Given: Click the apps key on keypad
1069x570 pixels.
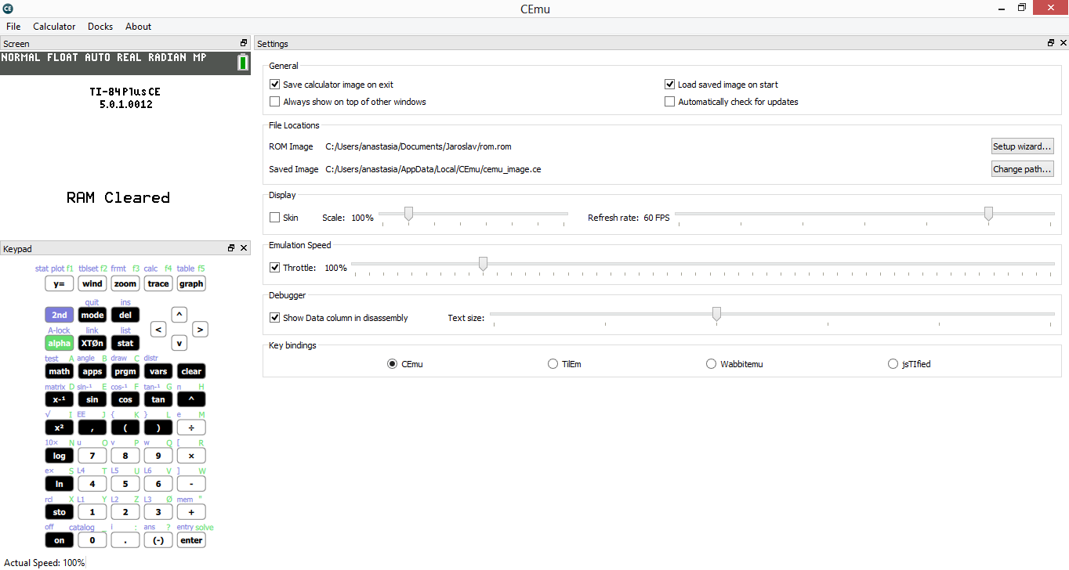Looking at the screenshot, I should coord(92,371).
